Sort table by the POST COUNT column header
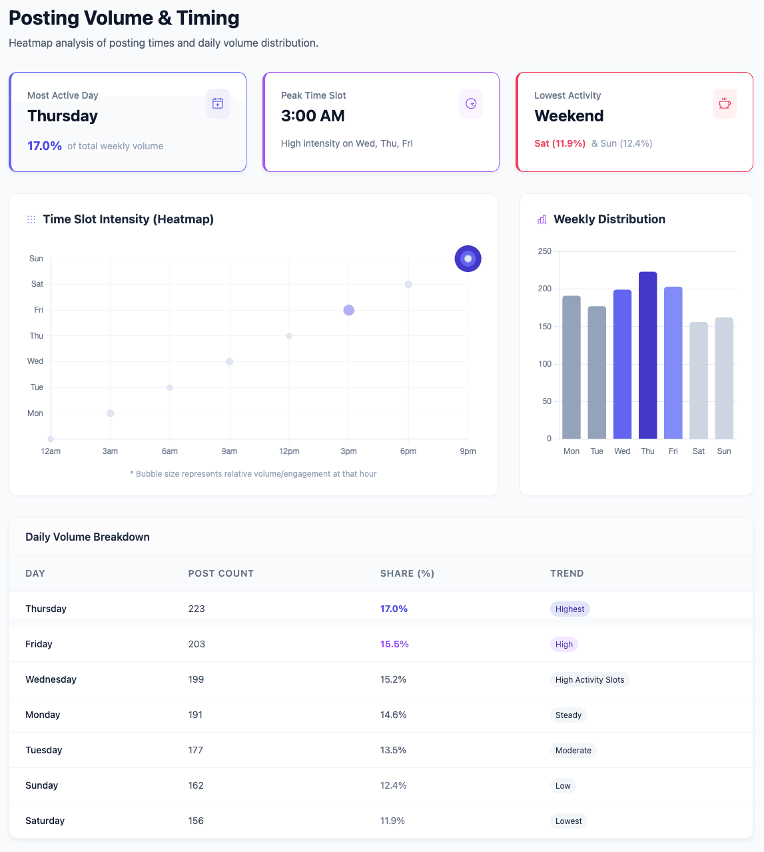Screen dimensions: 764x852 click(221, 573)
